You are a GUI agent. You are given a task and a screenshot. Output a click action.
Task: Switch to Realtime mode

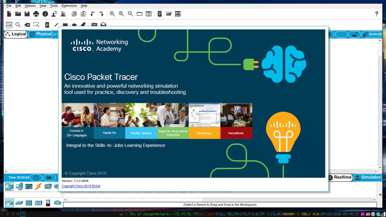340,177
